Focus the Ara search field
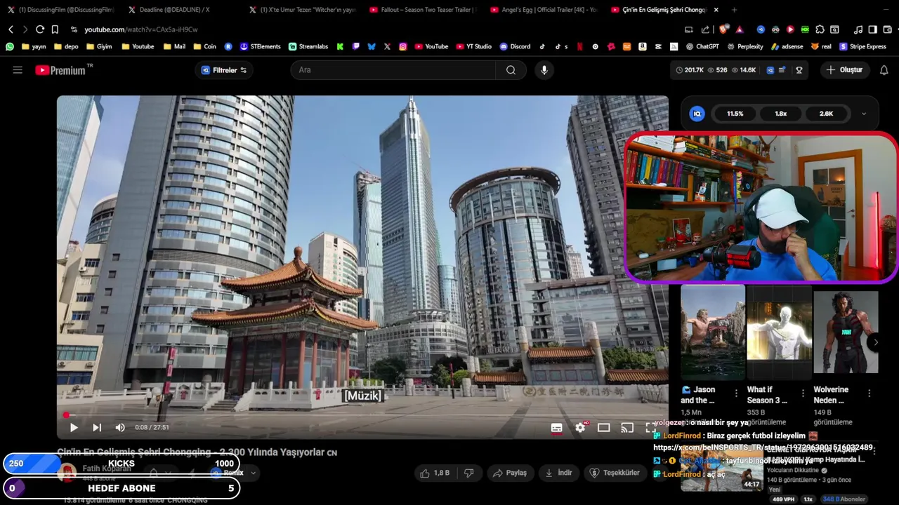 click(x=393, y=70)
